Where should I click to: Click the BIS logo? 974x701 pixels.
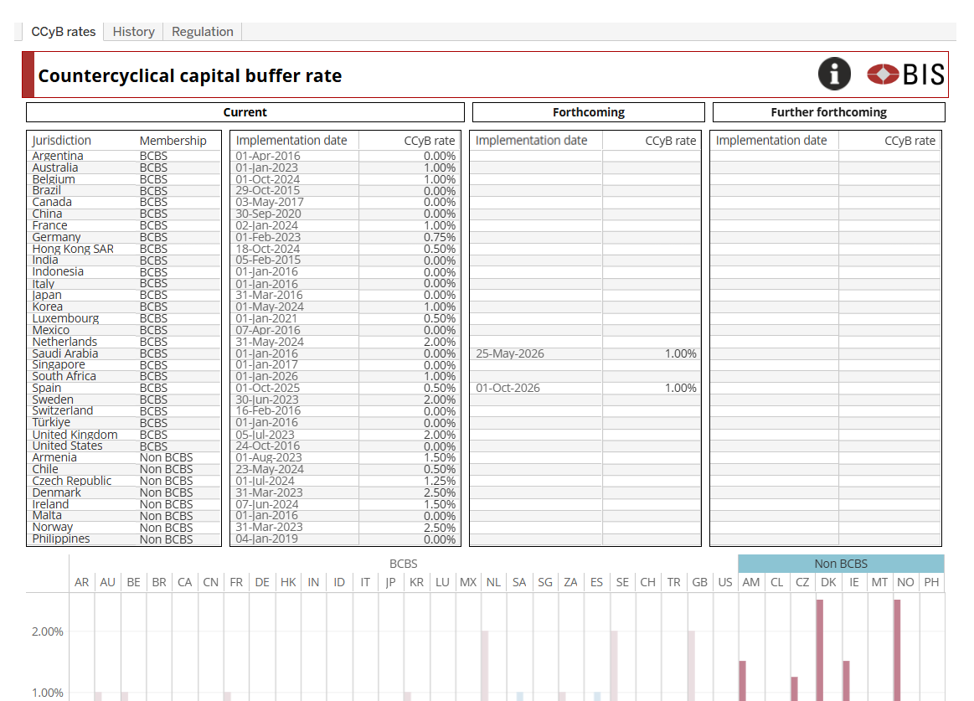coord(905,75)
